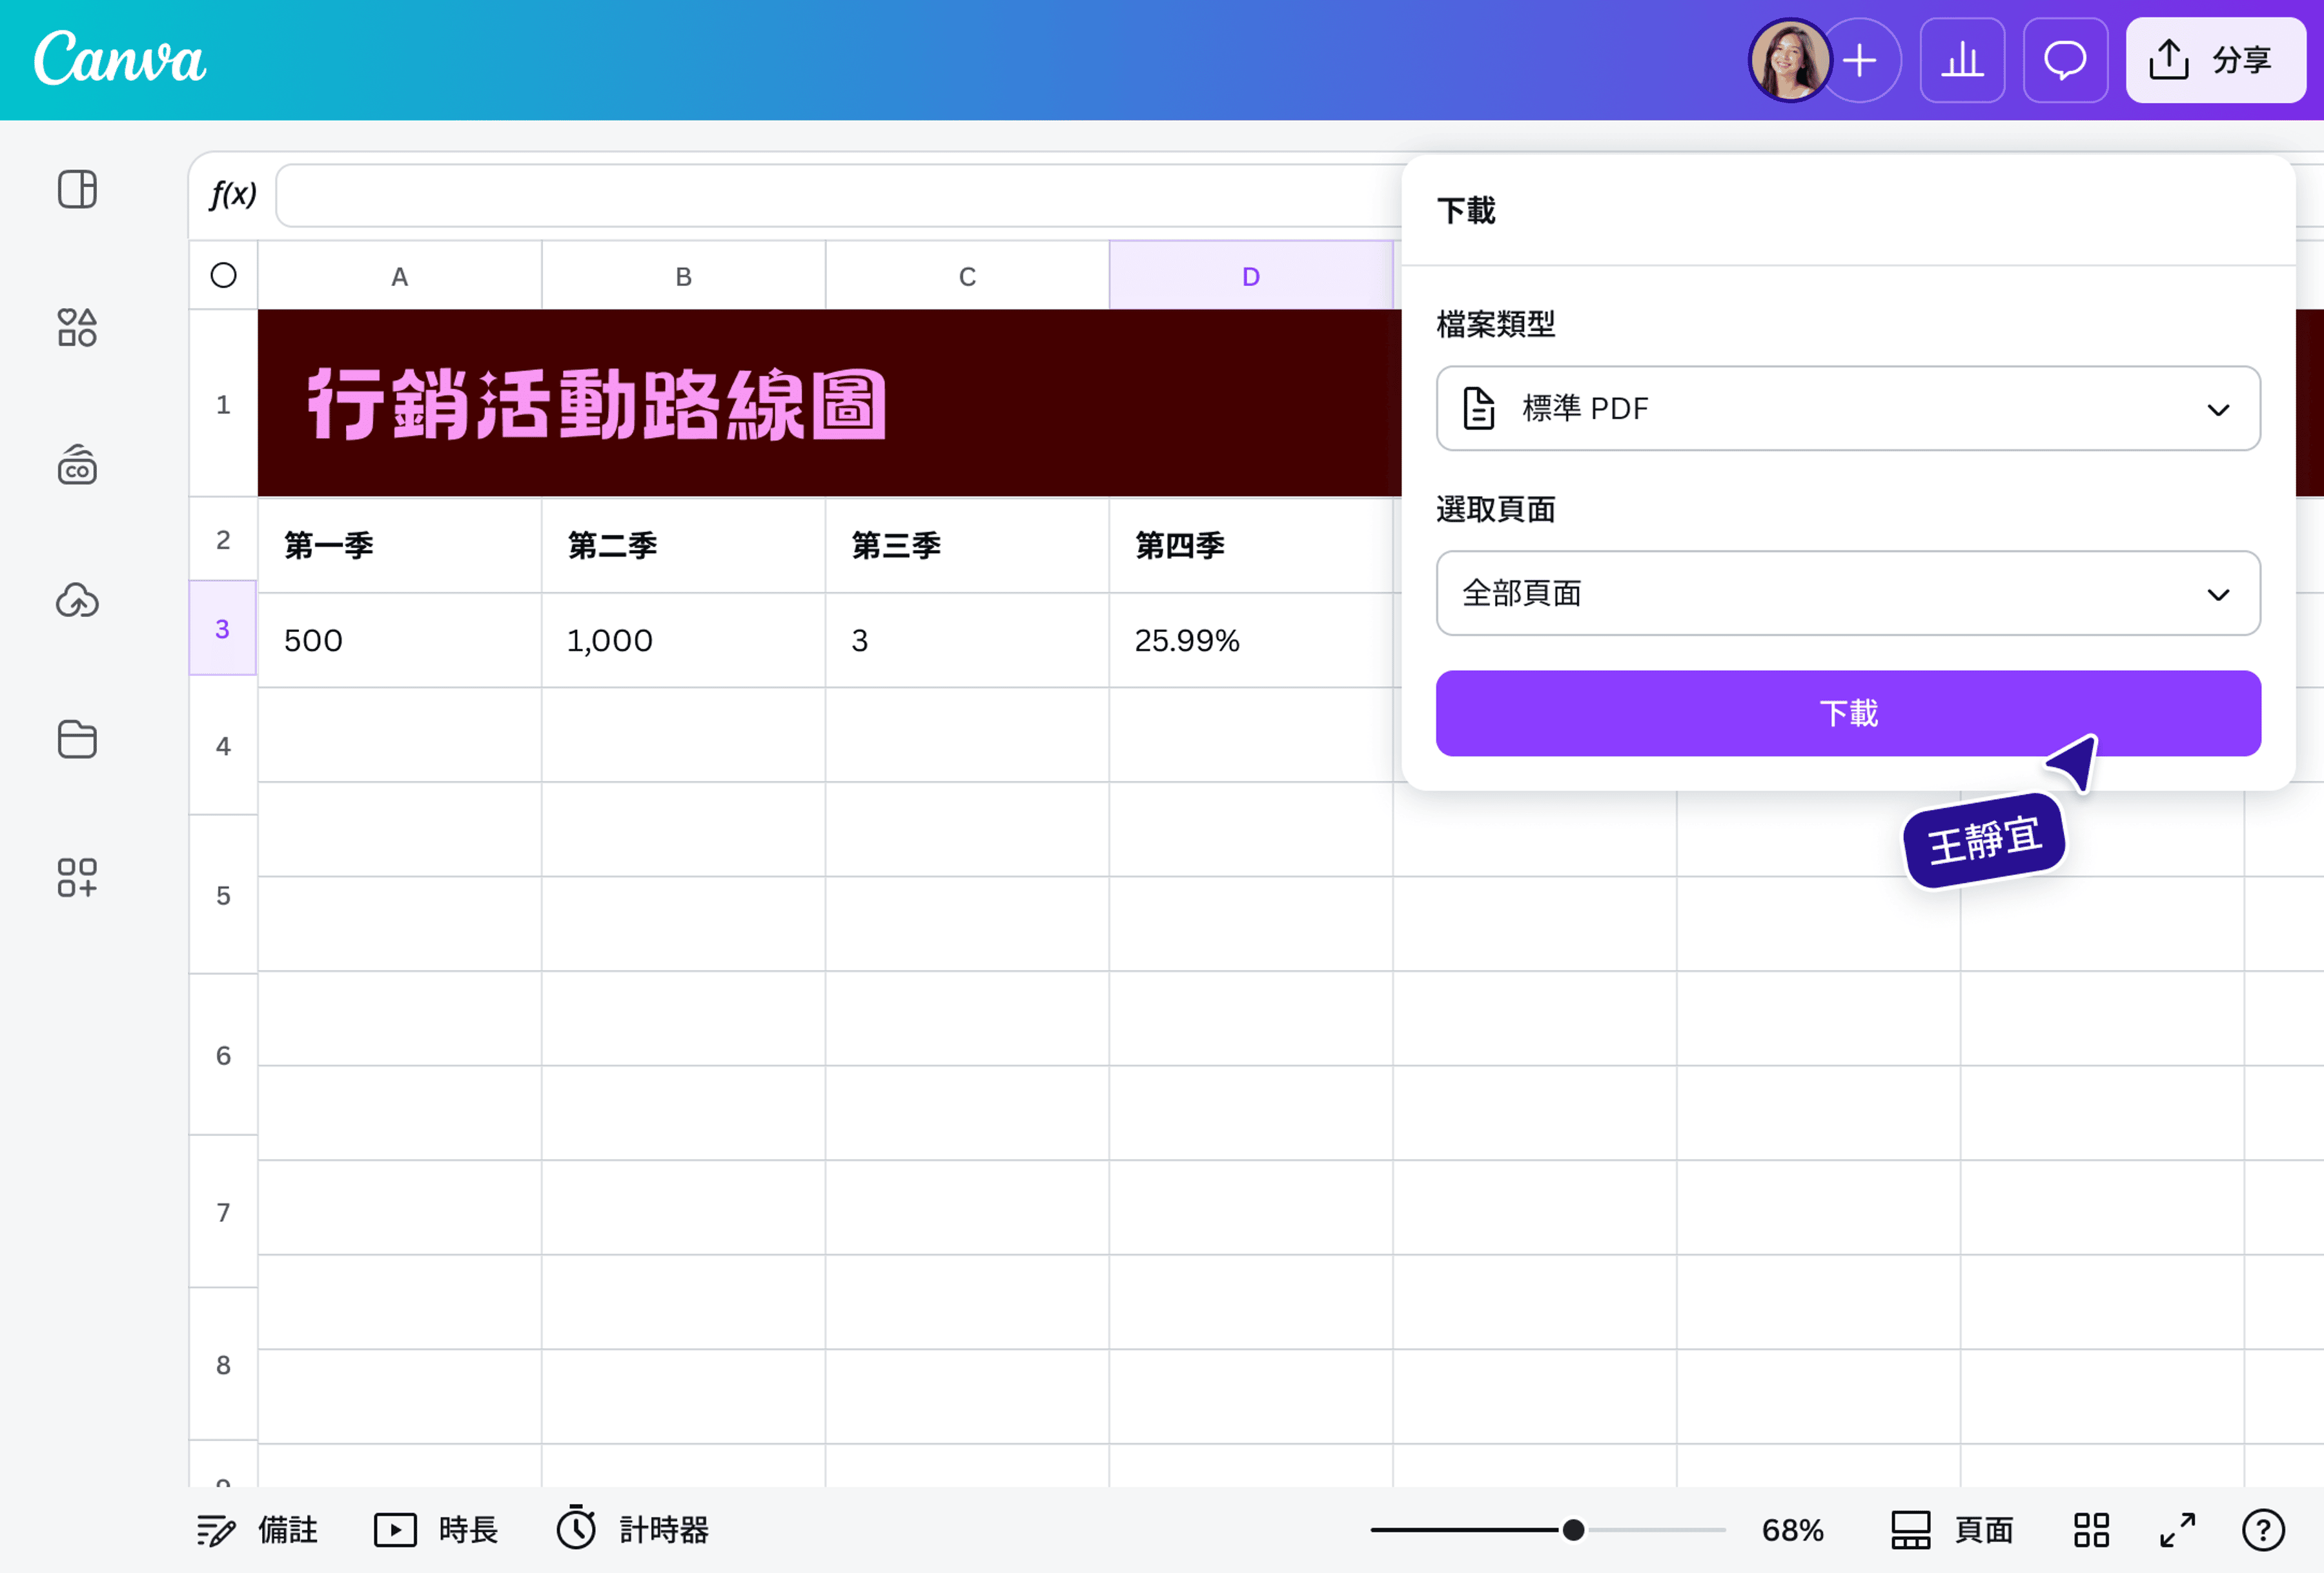Screen dimensions: 2324x1573
Task: Open the elements shapes sidebar icon
Action: [77, 327]
